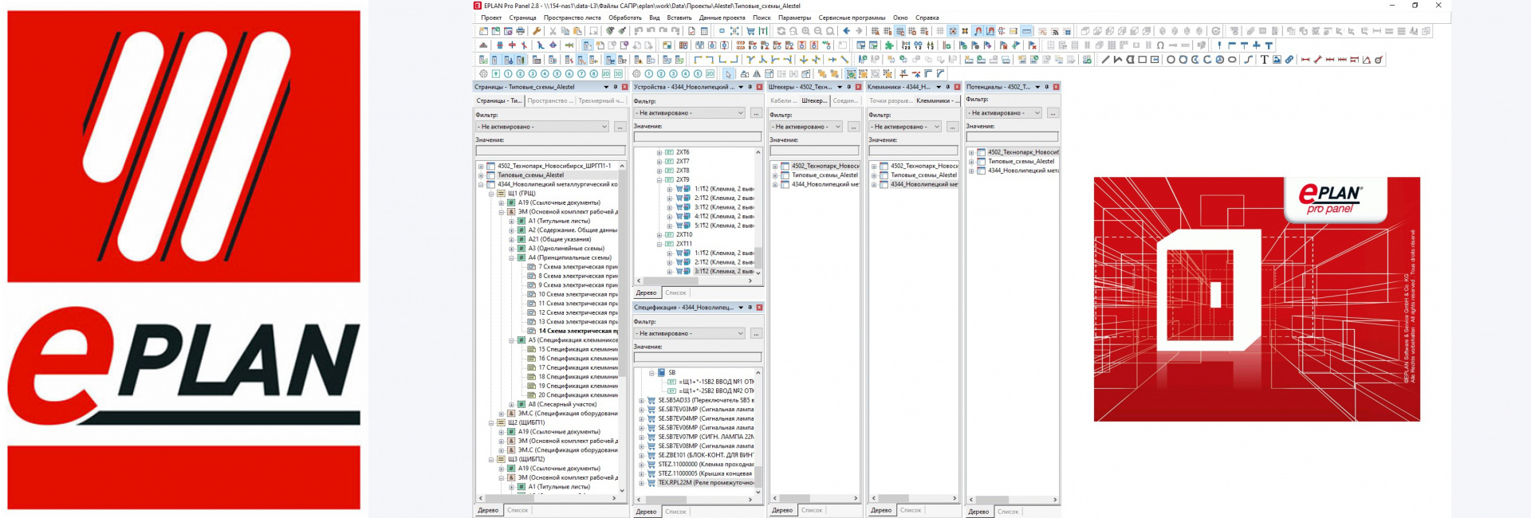Open the Вставить menu
The image size is (1531, 518).
[x=679, y=18]
